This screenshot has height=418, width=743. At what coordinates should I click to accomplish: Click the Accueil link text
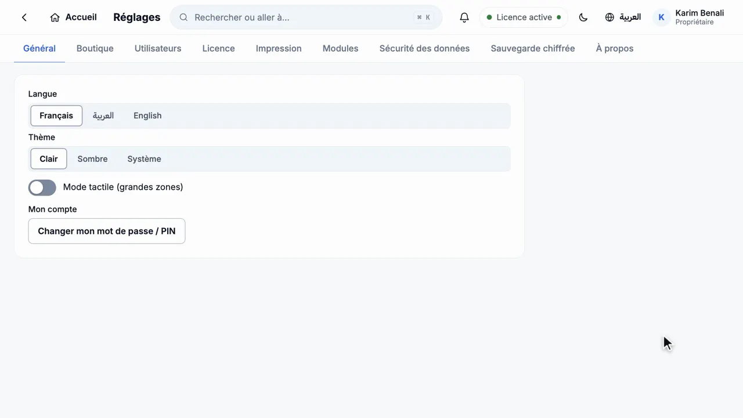click(81, 17)
